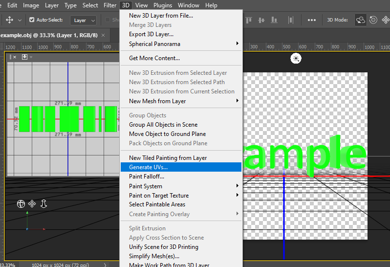Open the three-dot more alignment options
Screen dimensions: 390x267
[x=312, y=20]
